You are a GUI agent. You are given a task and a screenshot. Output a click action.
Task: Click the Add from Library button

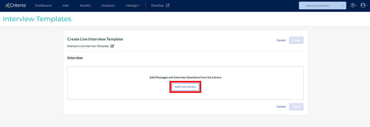(x=185, y=87)
